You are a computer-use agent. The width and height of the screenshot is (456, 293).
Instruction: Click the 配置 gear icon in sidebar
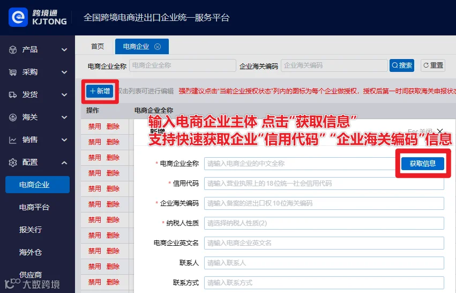13,162
